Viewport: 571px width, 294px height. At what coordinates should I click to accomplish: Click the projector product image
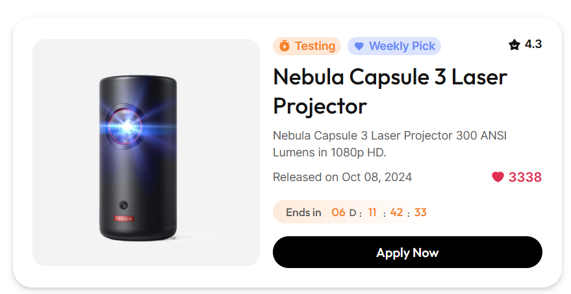tap(146, 153)
